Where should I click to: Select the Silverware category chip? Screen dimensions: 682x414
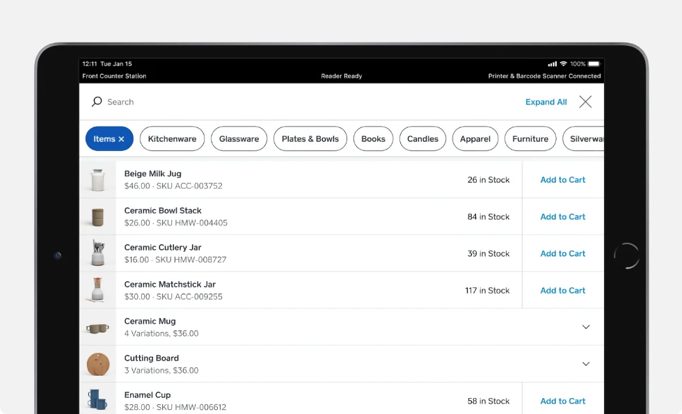pos(583,138)
